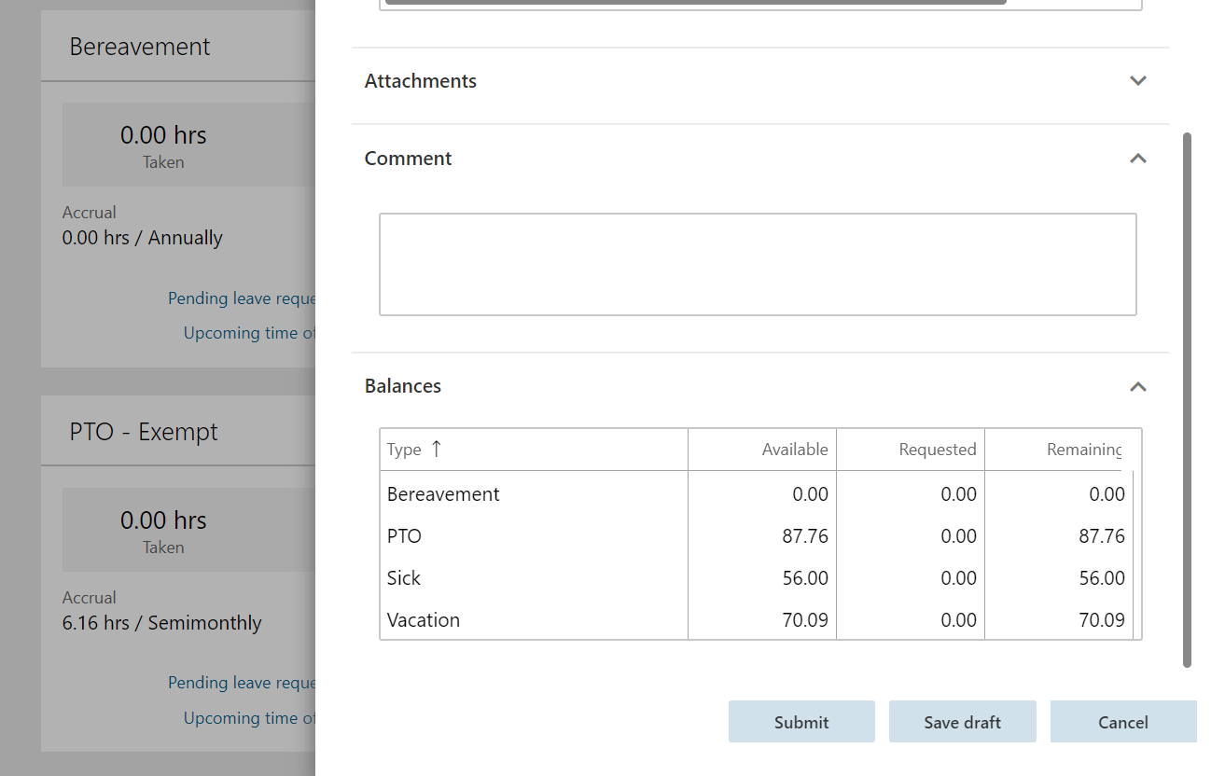Open Pending leave requests link under Bereavement

pyautogui.click(x=242, y=298)
